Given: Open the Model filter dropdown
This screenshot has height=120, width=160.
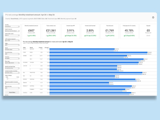Looking at the screenshot, I should pos(12,49).
